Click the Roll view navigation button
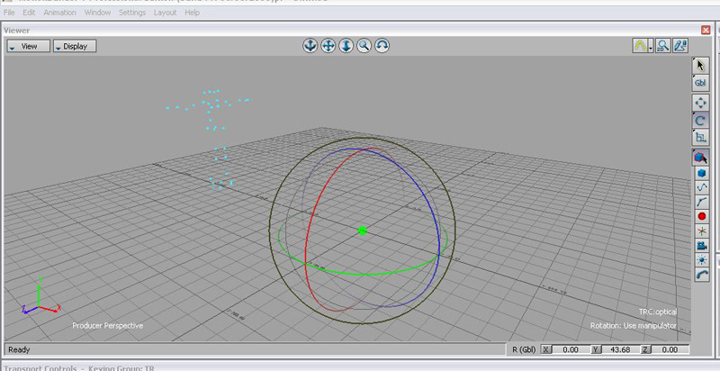 tap(382, 45)
